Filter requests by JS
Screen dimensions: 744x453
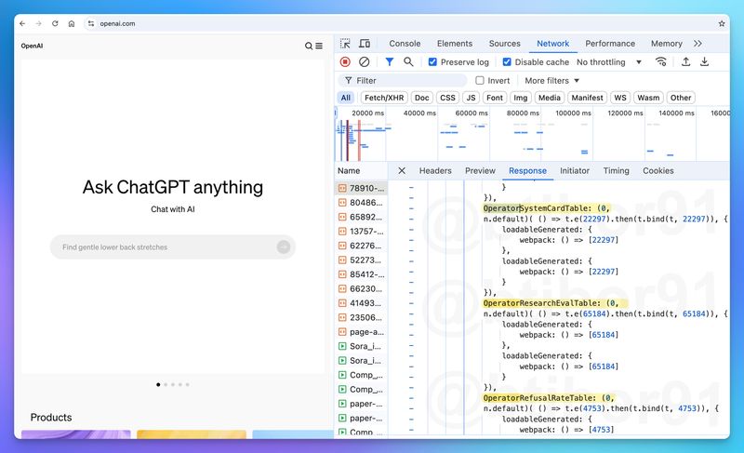coord(471,98)
